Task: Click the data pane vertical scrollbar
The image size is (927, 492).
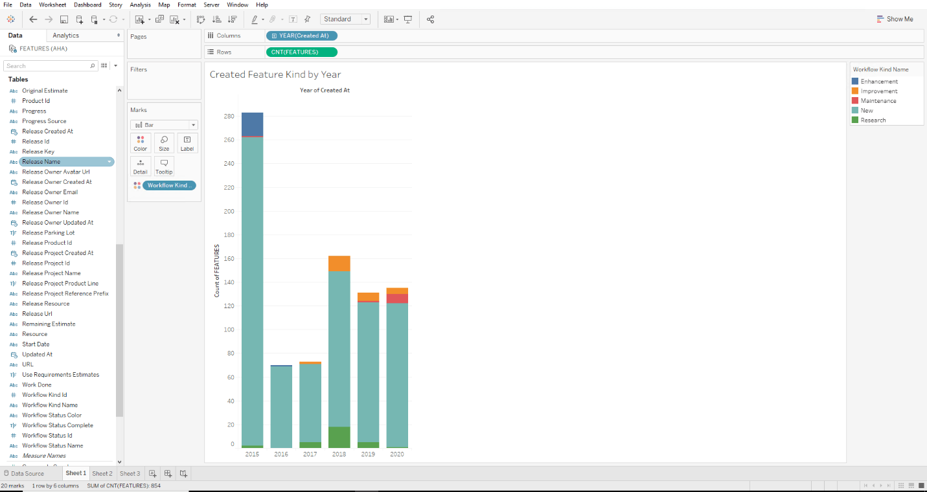Action: pyautogui.click(x=119, y=330)
